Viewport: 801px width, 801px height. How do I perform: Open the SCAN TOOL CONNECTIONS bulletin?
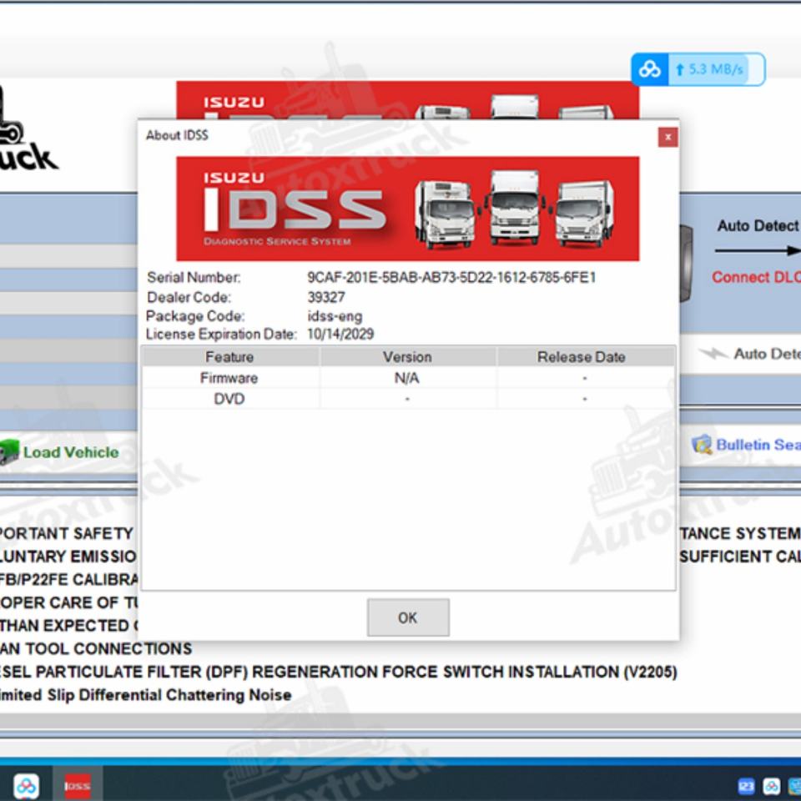[x=96, y=648]
